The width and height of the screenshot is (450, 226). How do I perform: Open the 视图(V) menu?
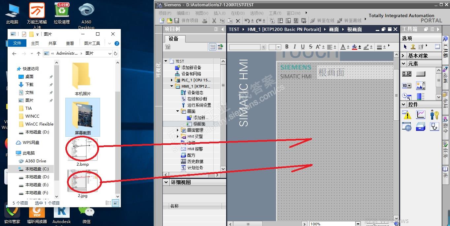(x=202, y=13)
